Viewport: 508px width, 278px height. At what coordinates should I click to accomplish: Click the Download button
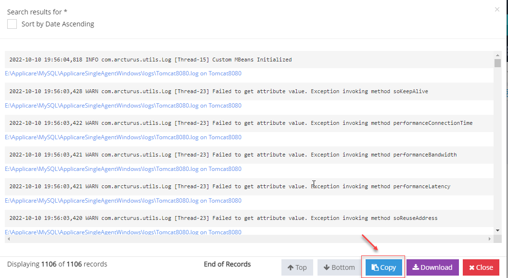coord(432,267)
